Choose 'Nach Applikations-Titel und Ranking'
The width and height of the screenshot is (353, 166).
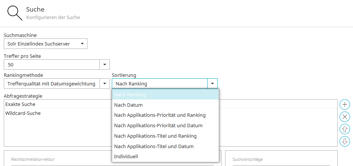pyautogui.click(x=165, y=136)
